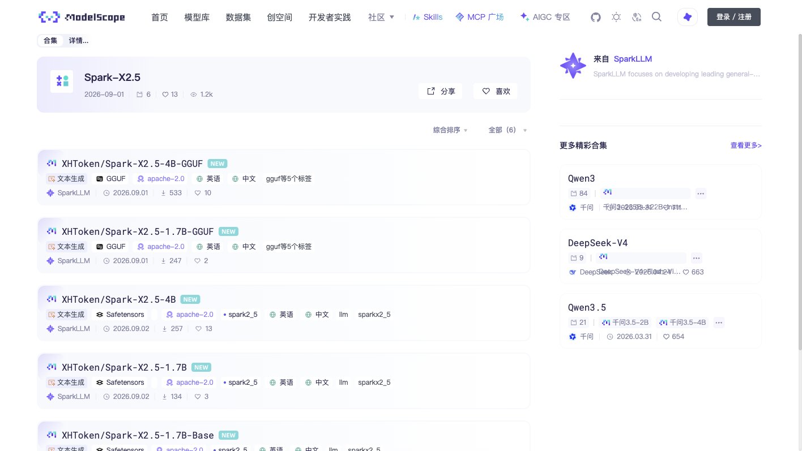The height and width of the screenshot is (451, 802).
Task: Click the 喜欢 like button
Action: [x=496, y=91]
